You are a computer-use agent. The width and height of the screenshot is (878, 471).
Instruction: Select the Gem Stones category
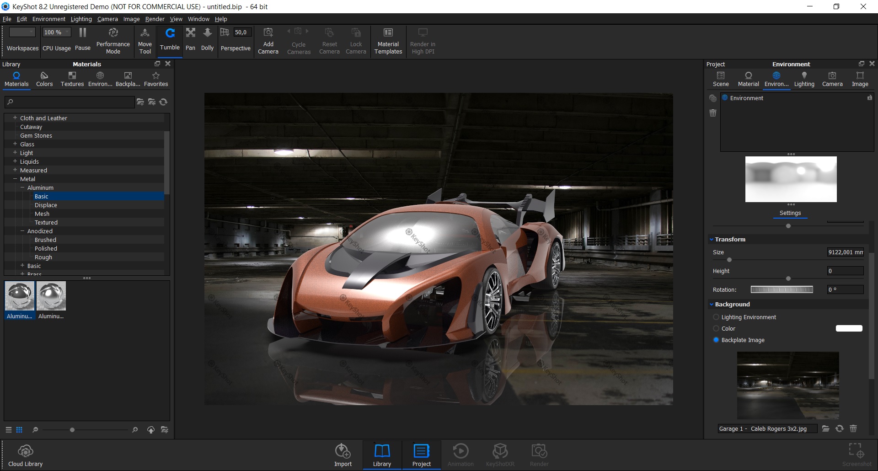tap(36, 135)
